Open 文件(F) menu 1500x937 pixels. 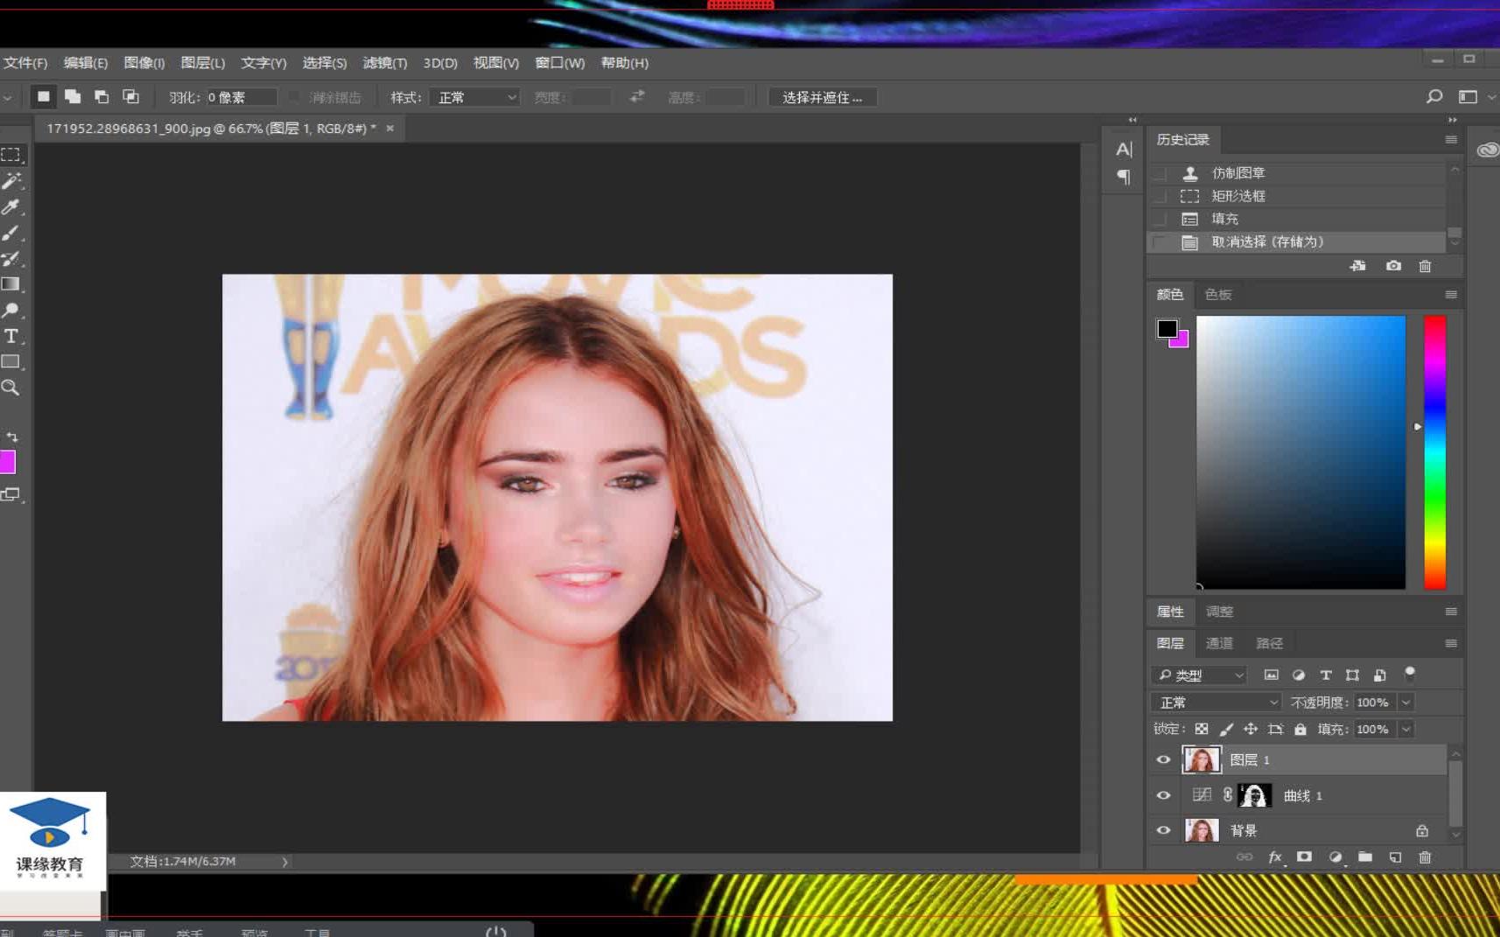[x=25, y=63]
